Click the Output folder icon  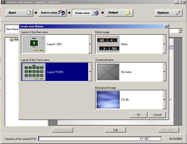[128, 13]
